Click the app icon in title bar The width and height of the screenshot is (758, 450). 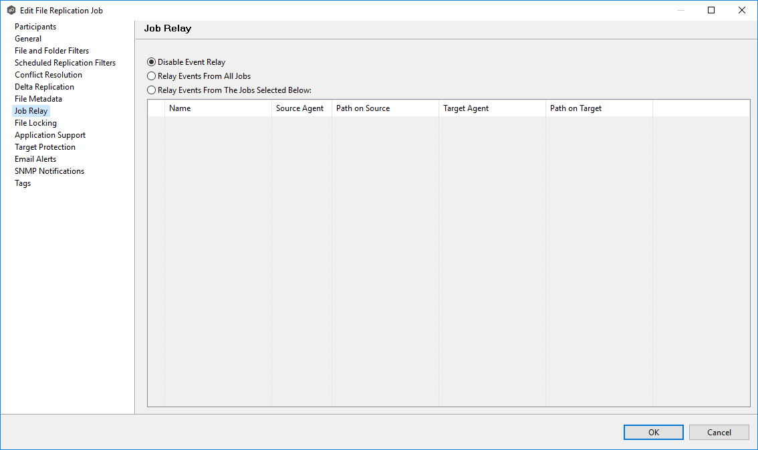[x=11, y=11]
